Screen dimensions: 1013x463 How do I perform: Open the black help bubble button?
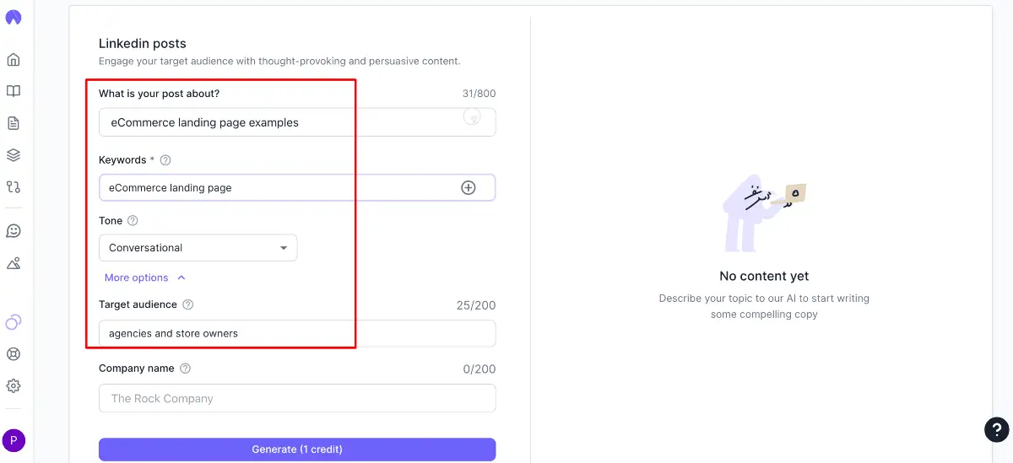pos(997,430)
